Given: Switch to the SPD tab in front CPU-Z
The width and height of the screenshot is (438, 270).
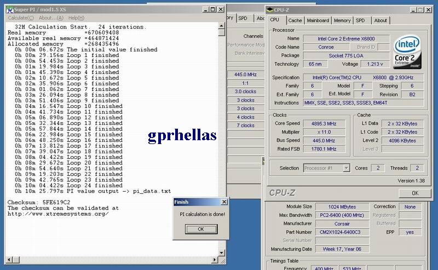Looking at the screenshot, I should coord(360,20).
